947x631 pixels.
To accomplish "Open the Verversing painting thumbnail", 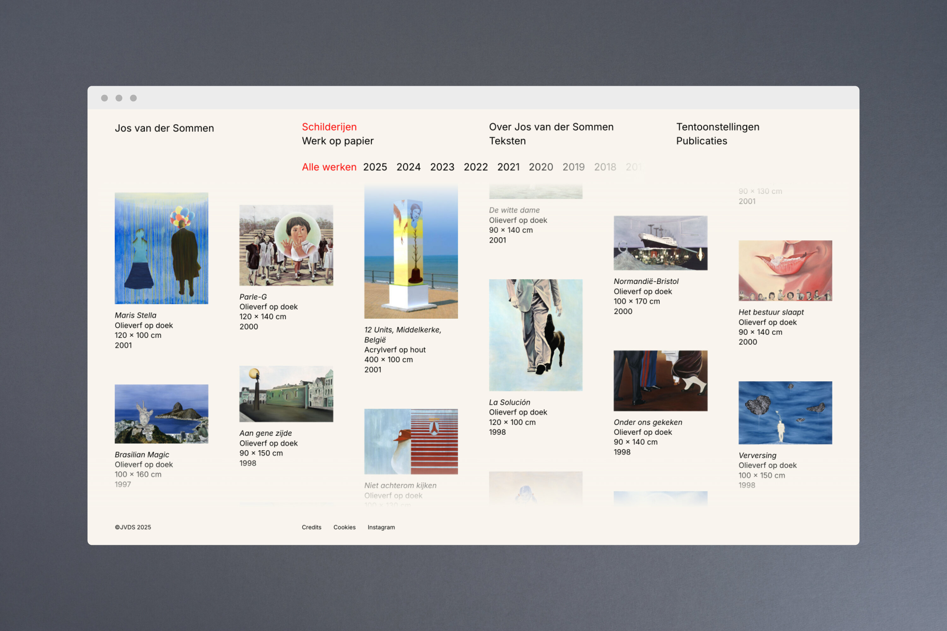I will point(785,412).
